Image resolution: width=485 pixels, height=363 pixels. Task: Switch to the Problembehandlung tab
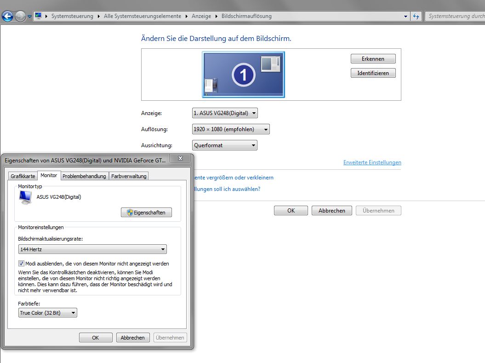pos(84,176)
